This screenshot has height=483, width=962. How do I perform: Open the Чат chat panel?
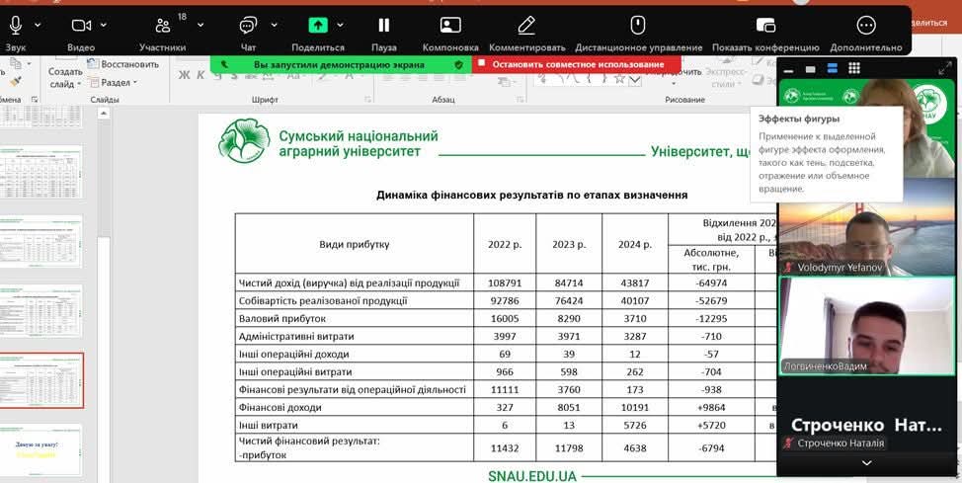click(248, 25)
